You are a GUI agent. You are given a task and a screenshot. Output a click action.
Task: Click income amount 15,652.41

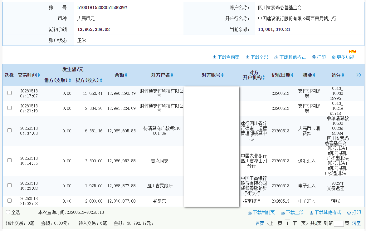93,93
